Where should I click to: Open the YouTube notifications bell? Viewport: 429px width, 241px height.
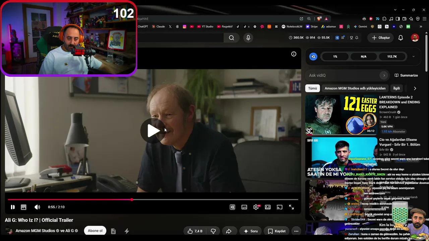[x=401, y=38]
